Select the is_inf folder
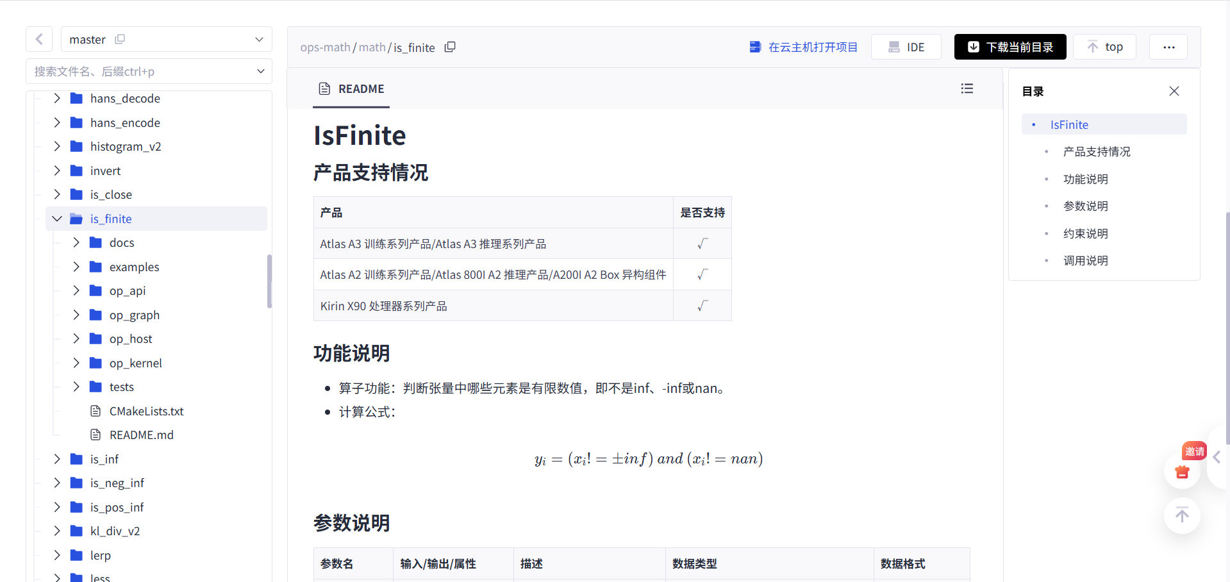 (x=104, y=459)
